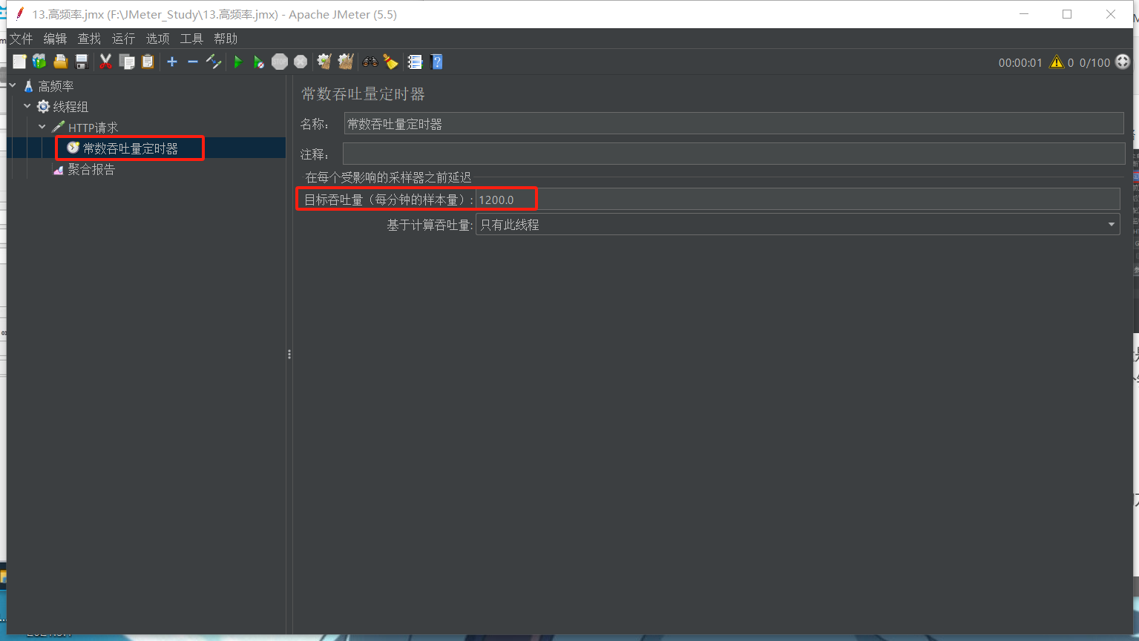Click the thread count 0/100

(1094, 63)
